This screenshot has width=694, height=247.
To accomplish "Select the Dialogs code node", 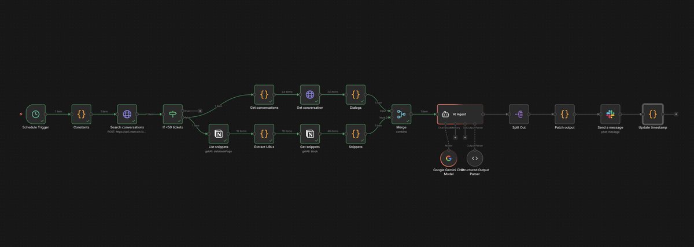I will pos(356,95).
